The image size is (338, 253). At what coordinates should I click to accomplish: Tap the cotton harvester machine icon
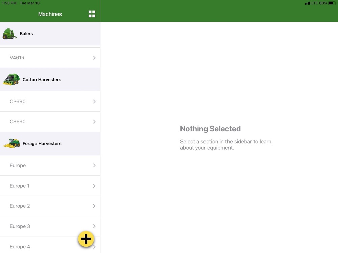point(11,80)
